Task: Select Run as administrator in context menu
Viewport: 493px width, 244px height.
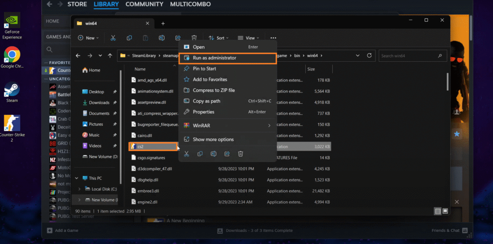Action: click(228, 58)
